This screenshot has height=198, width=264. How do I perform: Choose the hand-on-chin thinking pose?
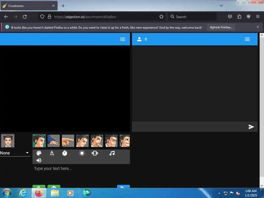click(x=97, y=141)
